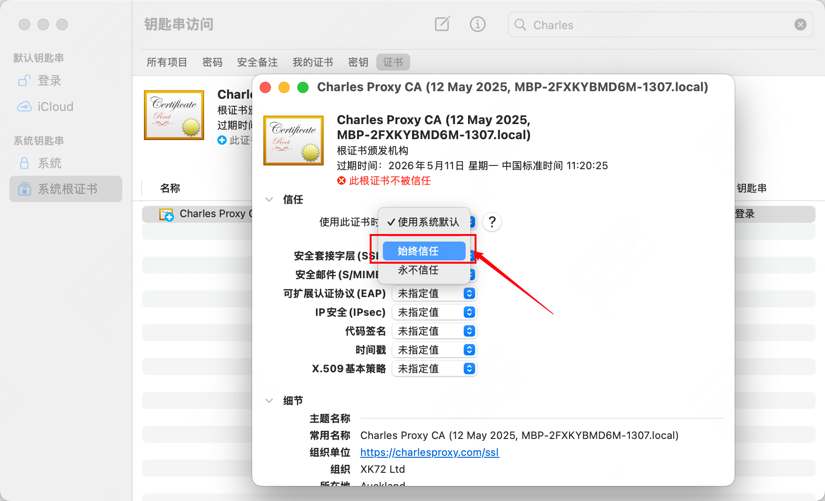The image size is (825, 501).
Task: Collapse the 细节 section chevron
Action: pos(269,400)
